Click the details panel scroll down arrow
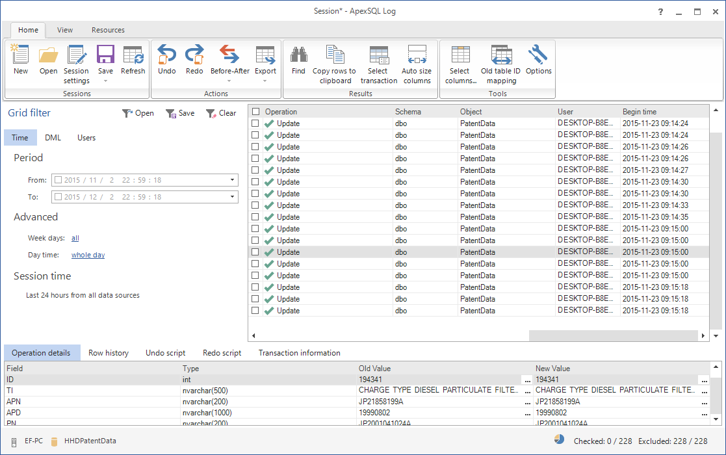726x455 pixels. (x=716, y=419)
